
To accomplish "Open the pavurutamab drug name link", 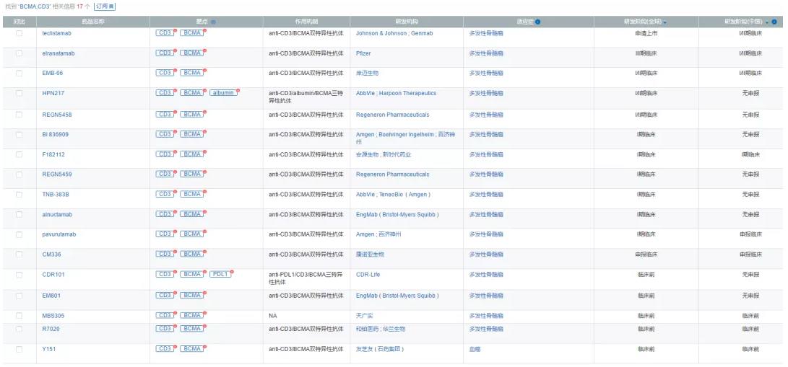I will [x=58, y=234].
